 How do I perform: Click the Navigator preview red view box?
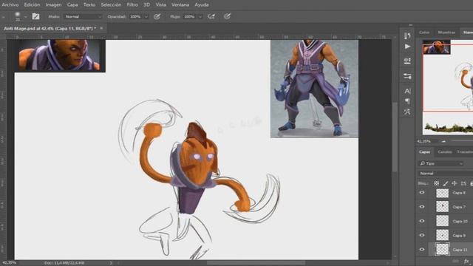(x=448, y=78)
